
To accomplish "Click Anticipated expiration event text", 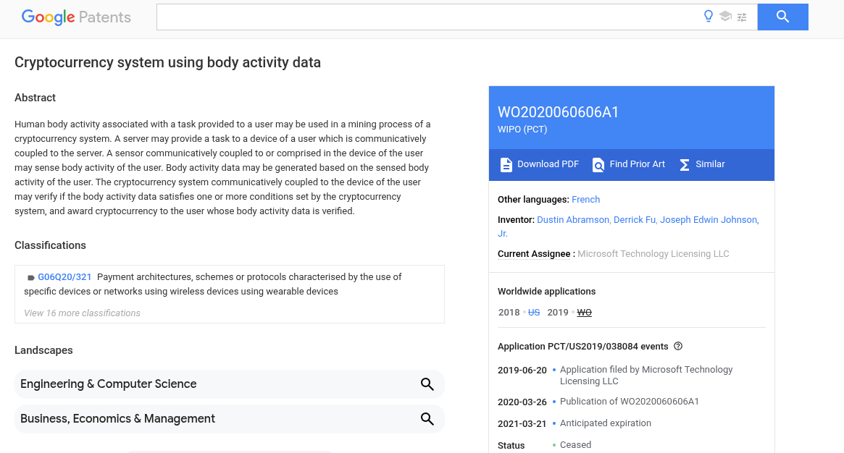I will [606, 423].
